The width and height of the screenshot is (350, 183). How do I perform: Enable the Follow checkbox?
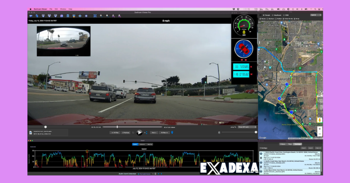tap(276, 19)
